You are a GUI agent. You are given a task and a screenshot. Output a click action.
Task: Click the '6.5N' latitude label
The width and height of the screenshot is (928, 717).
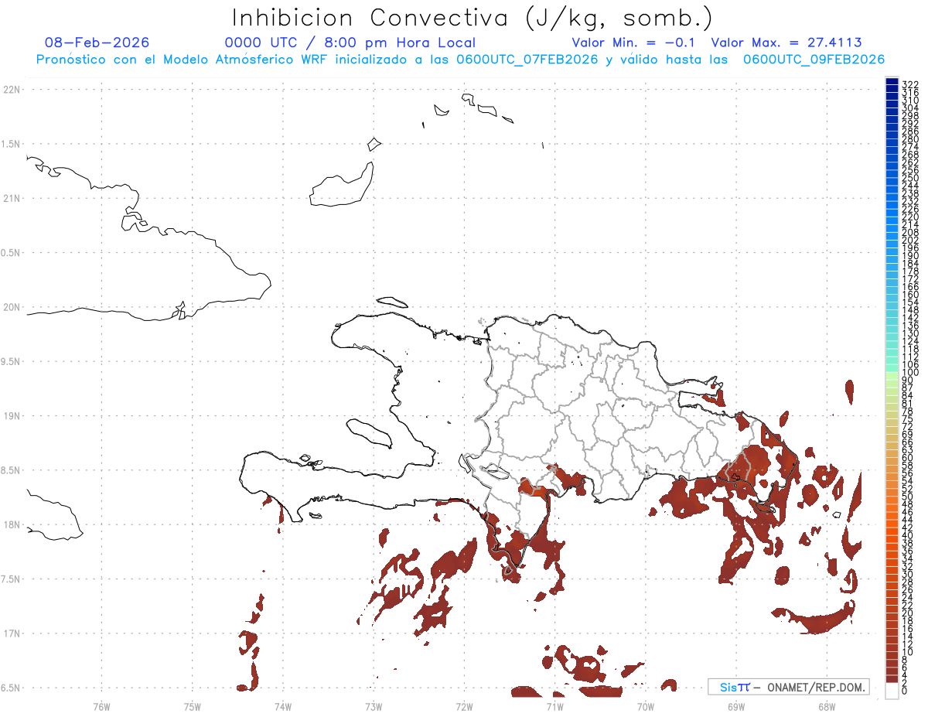(11, 688)
